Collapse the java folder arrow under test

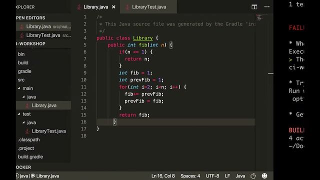click(x=23, y=122)
